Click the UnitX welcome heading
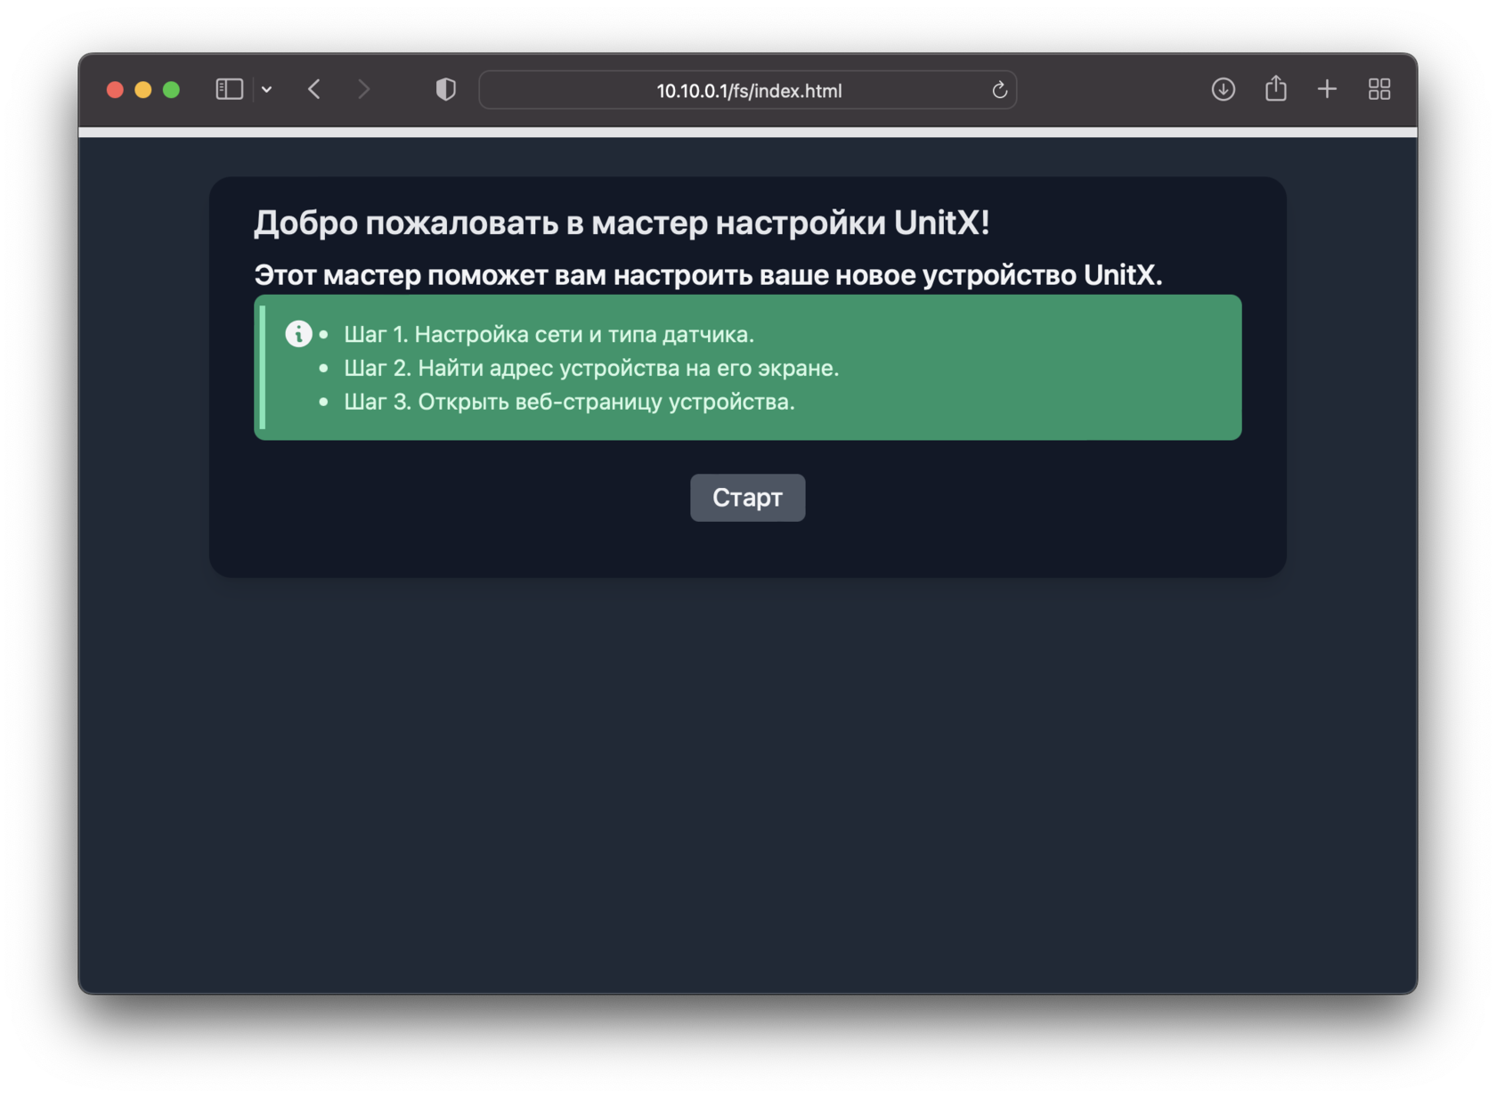 point(624,223)
